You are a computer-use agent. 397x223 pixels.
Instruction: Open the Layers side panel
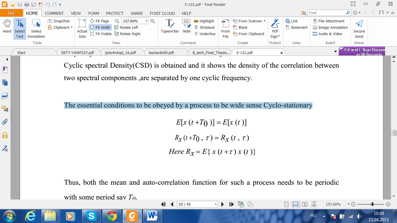point(5,96)
